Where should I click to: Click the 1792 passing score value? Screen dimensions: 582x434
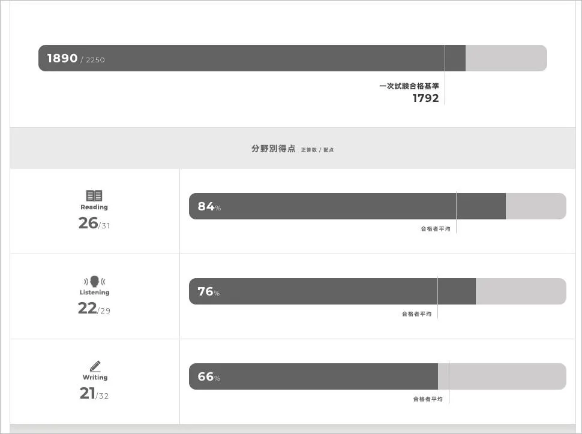[x=425, y=98]
